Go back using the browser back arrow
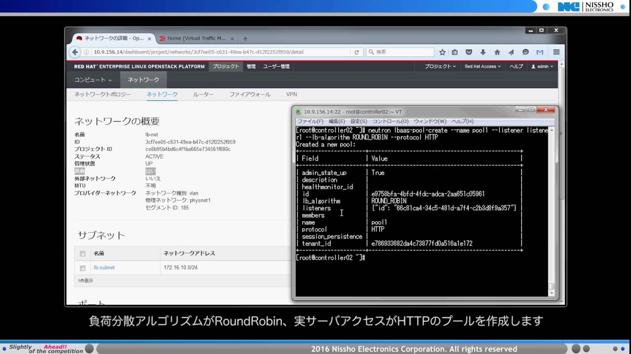The height and width of the screenshot is (354, 631). (x=75, y=52)
